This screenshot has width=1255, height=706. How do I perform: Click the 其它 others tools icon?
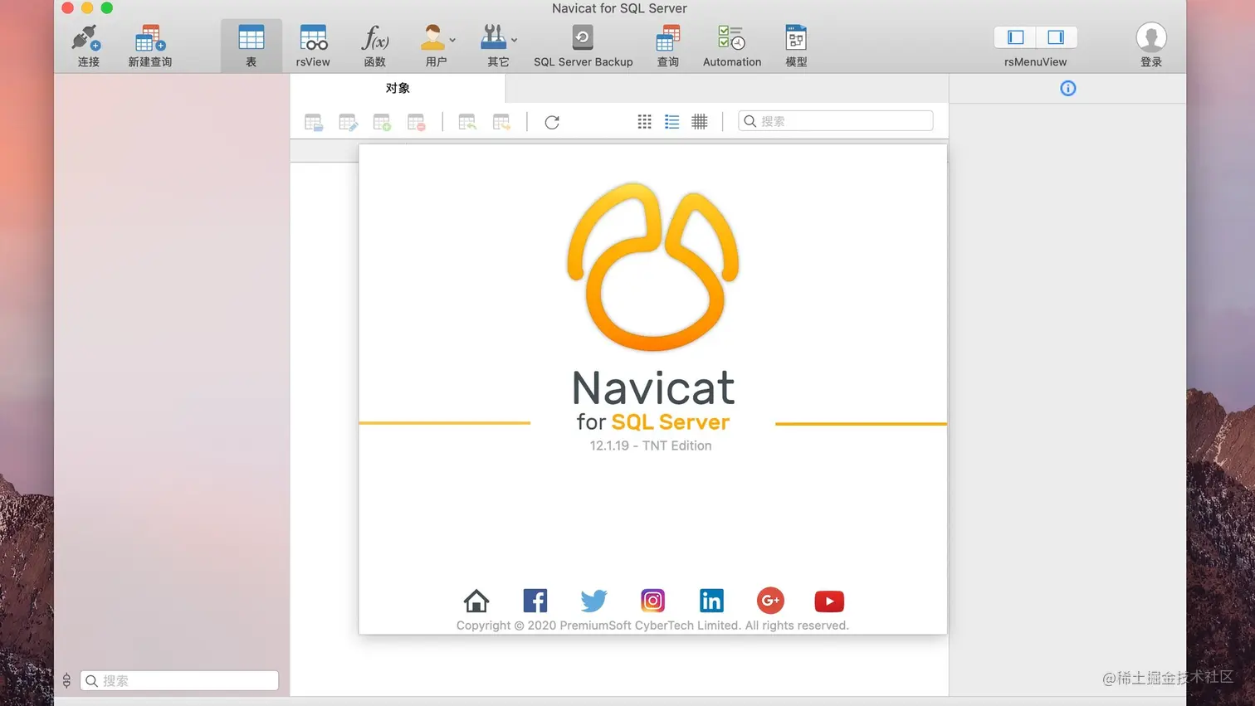coord(493,38)
